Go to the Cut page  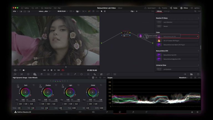(80, 112)
